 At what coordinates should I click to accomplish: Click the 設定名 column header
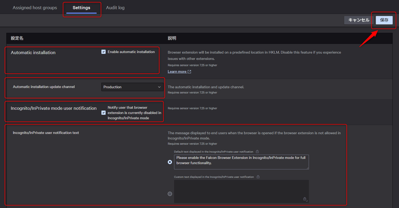tap(17, 38)
